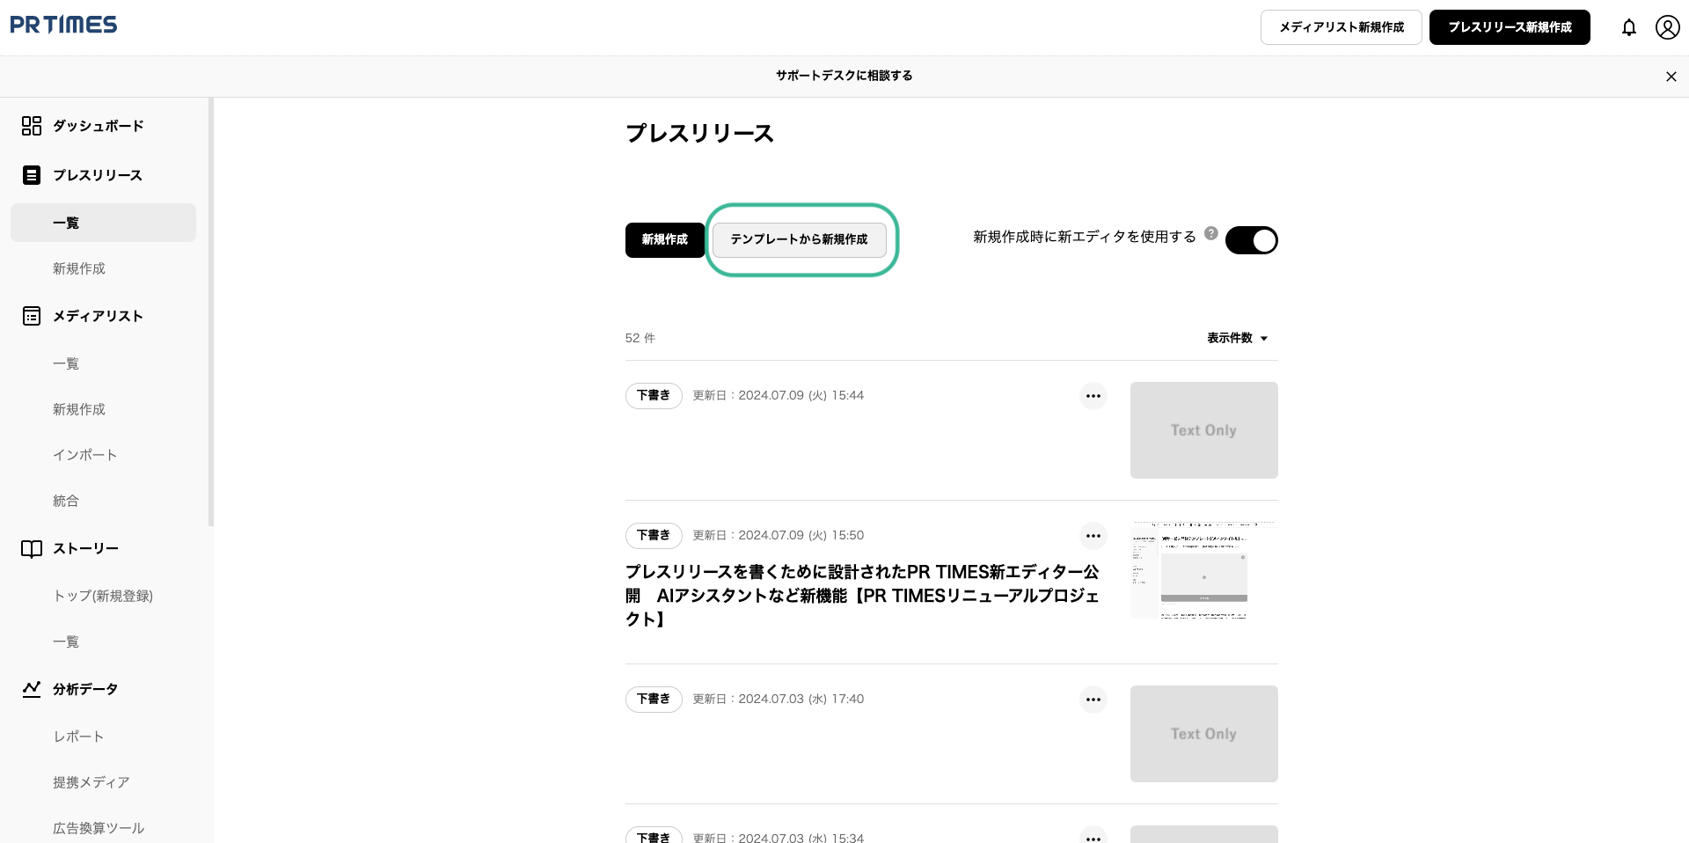Open 提携メディア in the sidebar
This screenshot has width=1689, height=843.
click(91, 782)
